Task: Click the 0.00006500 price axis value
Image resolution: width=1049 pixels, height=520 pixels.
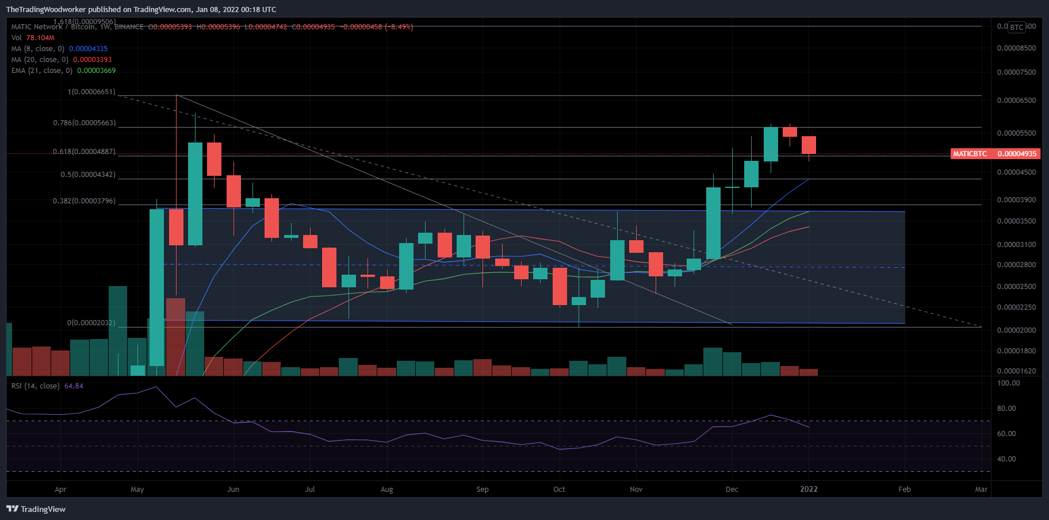Action: click(x=1016, y=101)
